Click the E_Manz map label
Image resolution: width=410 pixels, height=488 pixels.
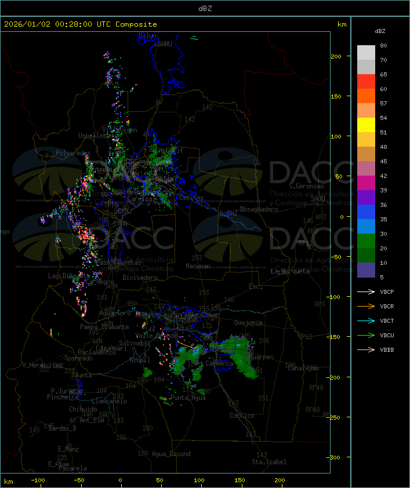(x=68, y=449)
